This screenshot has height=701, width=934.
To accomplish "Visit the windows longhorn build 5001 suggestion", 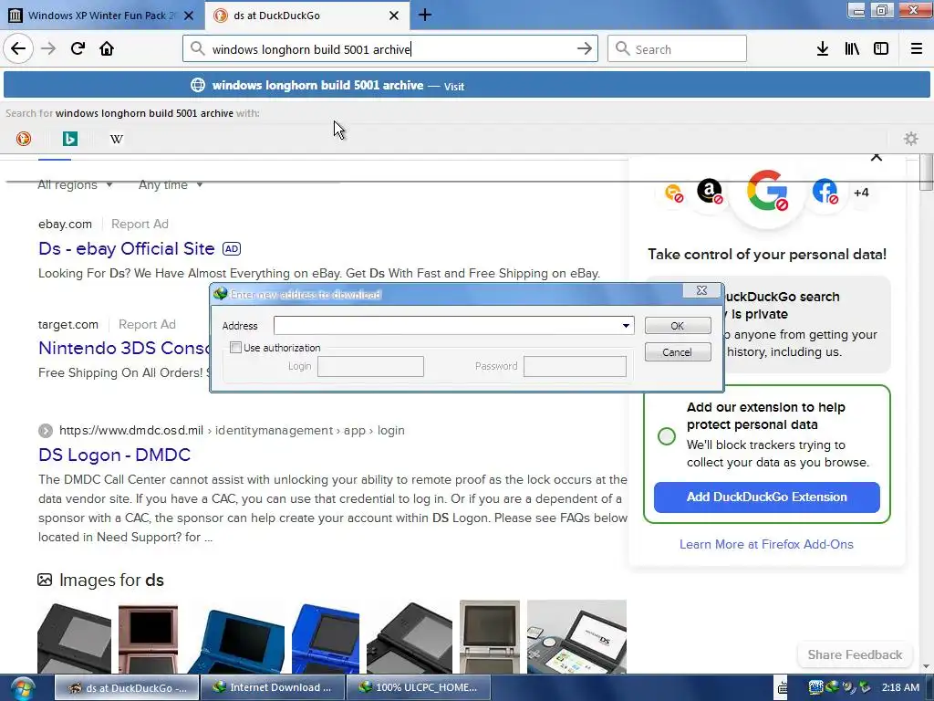I will click(x=467, y=85).
